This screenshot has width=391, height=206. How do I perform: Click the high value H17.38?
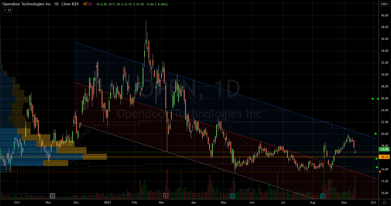pyautogui.click(x=115, y=4)
